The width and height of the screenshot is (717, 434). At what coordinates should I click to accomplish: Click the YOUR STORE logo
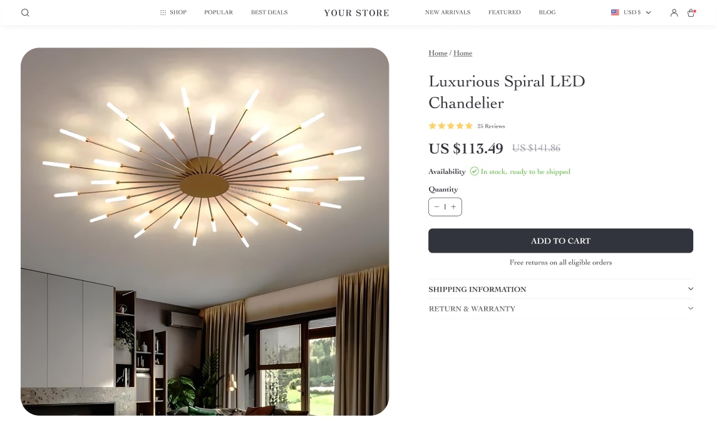(x=357, y=13)
